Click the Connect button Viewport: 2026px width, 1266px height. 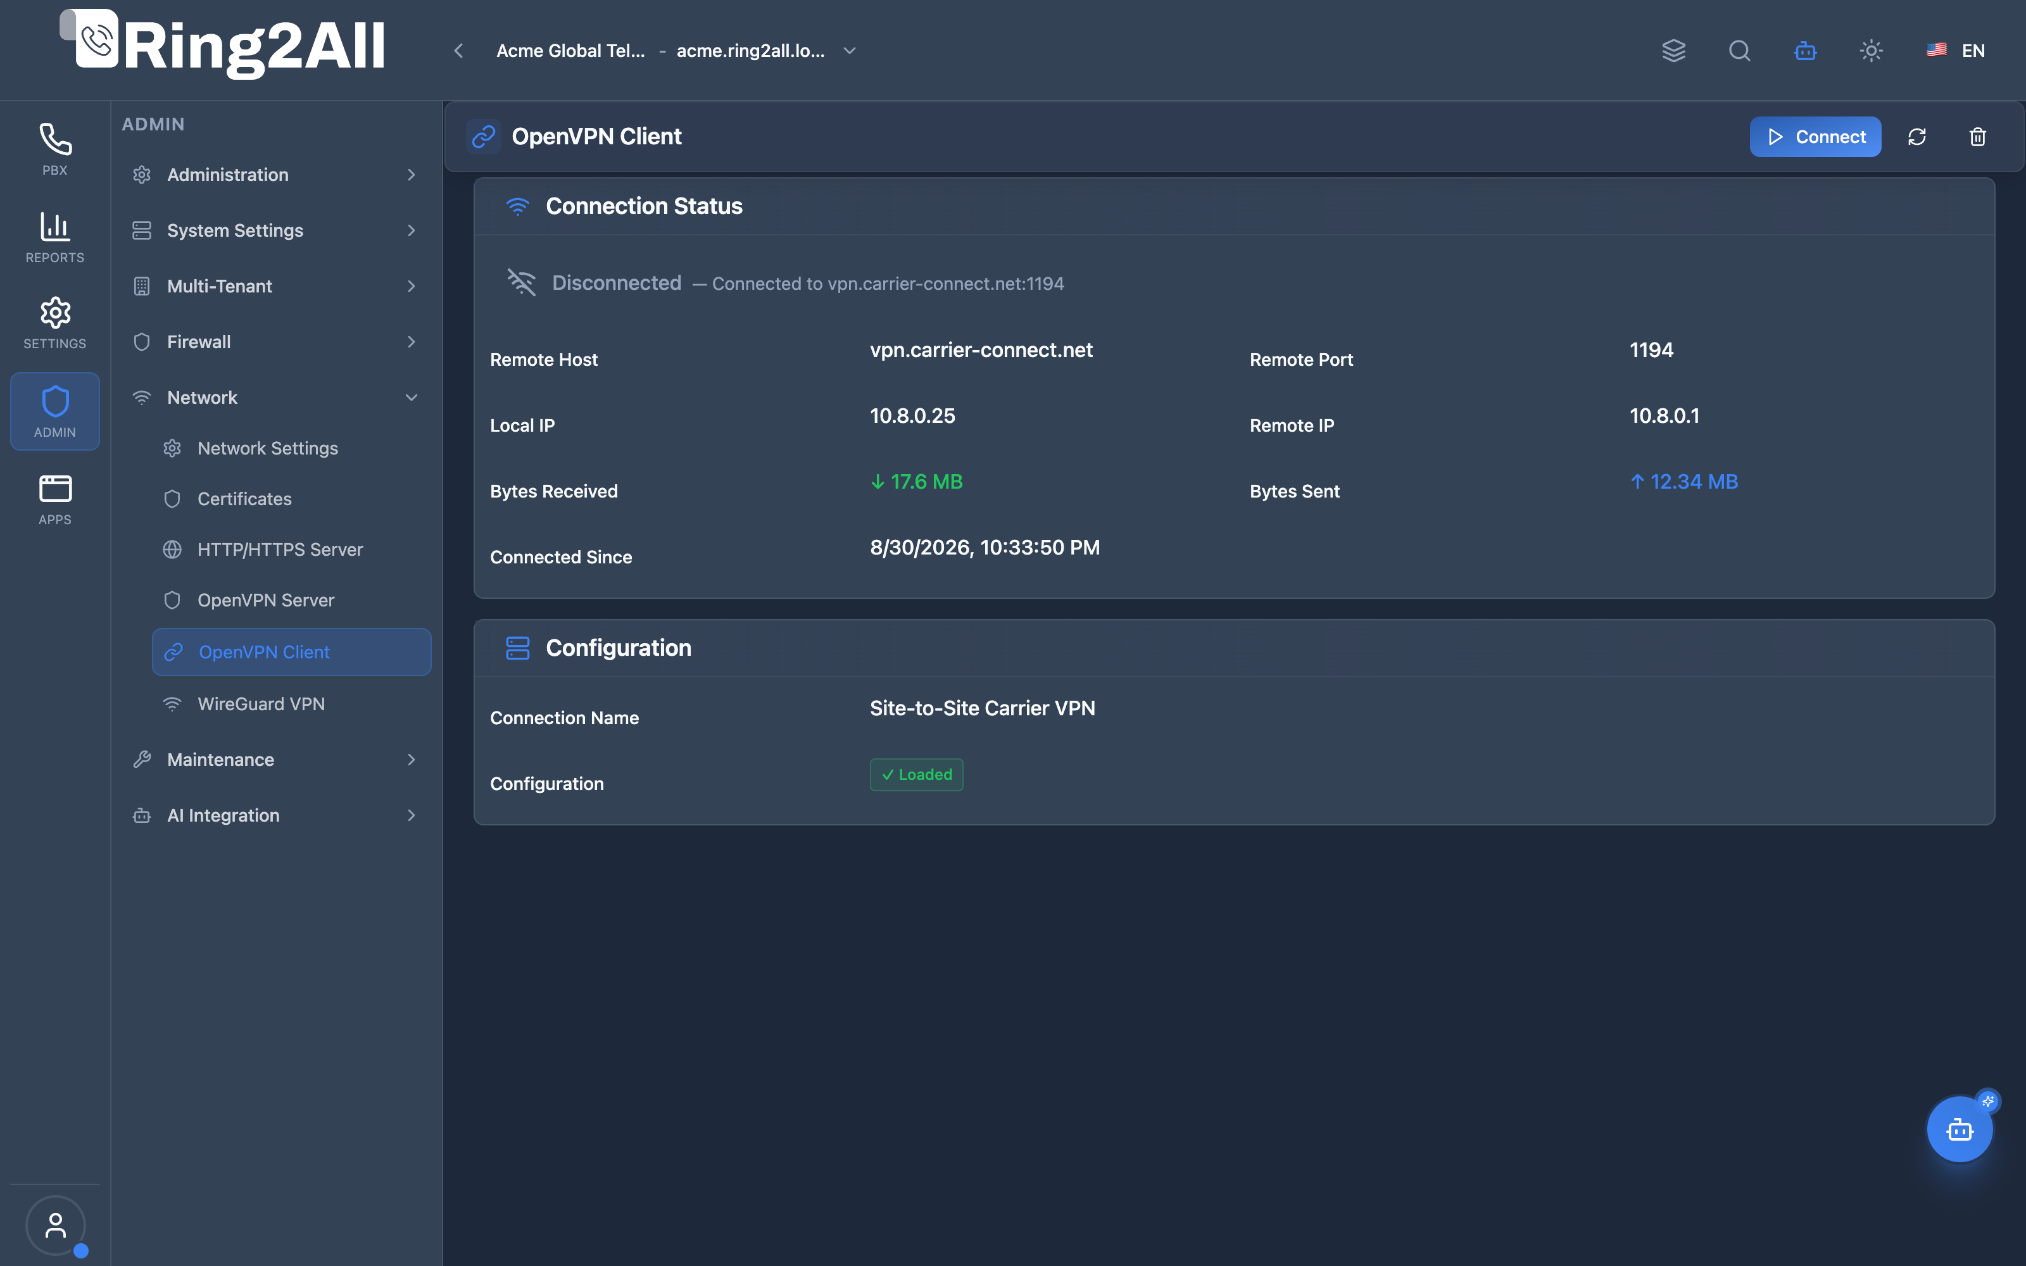1815,137
